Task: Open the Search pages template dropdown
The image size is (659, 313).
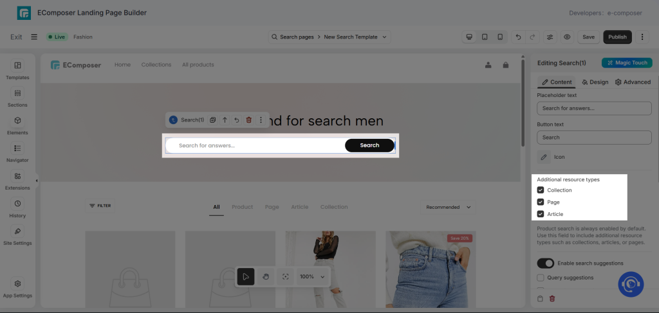Action: (329, 37)
